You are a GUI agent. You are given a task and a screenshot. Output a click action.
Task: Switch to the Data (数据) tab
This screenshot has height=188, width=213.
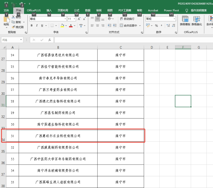click(88, 10)
